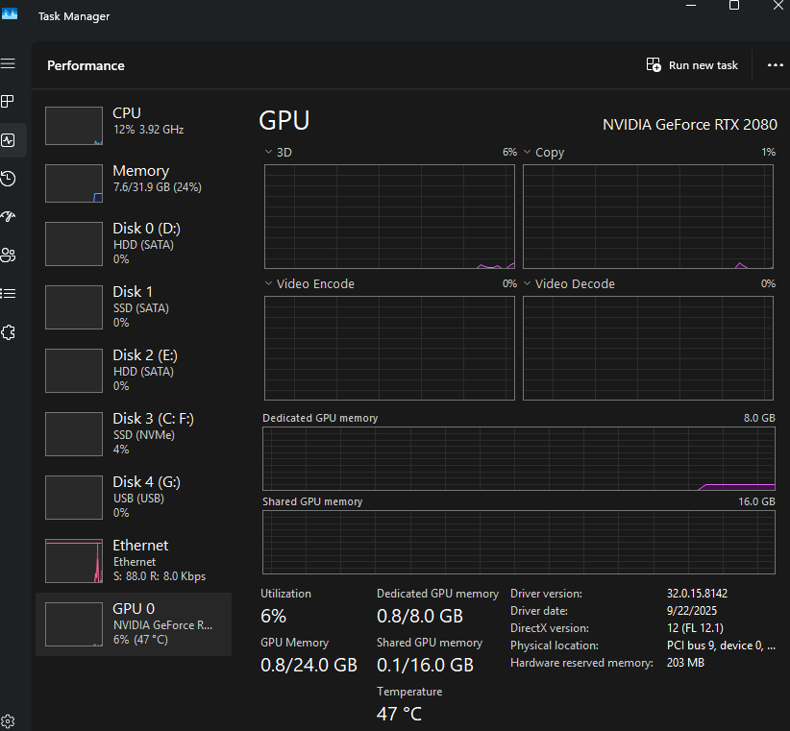Click the GPU heading text

[284, 121]
